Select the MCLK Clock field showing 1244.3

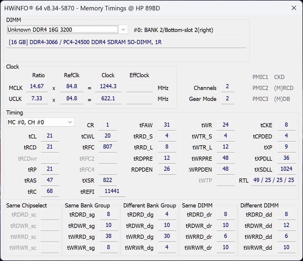click(108, 86)
